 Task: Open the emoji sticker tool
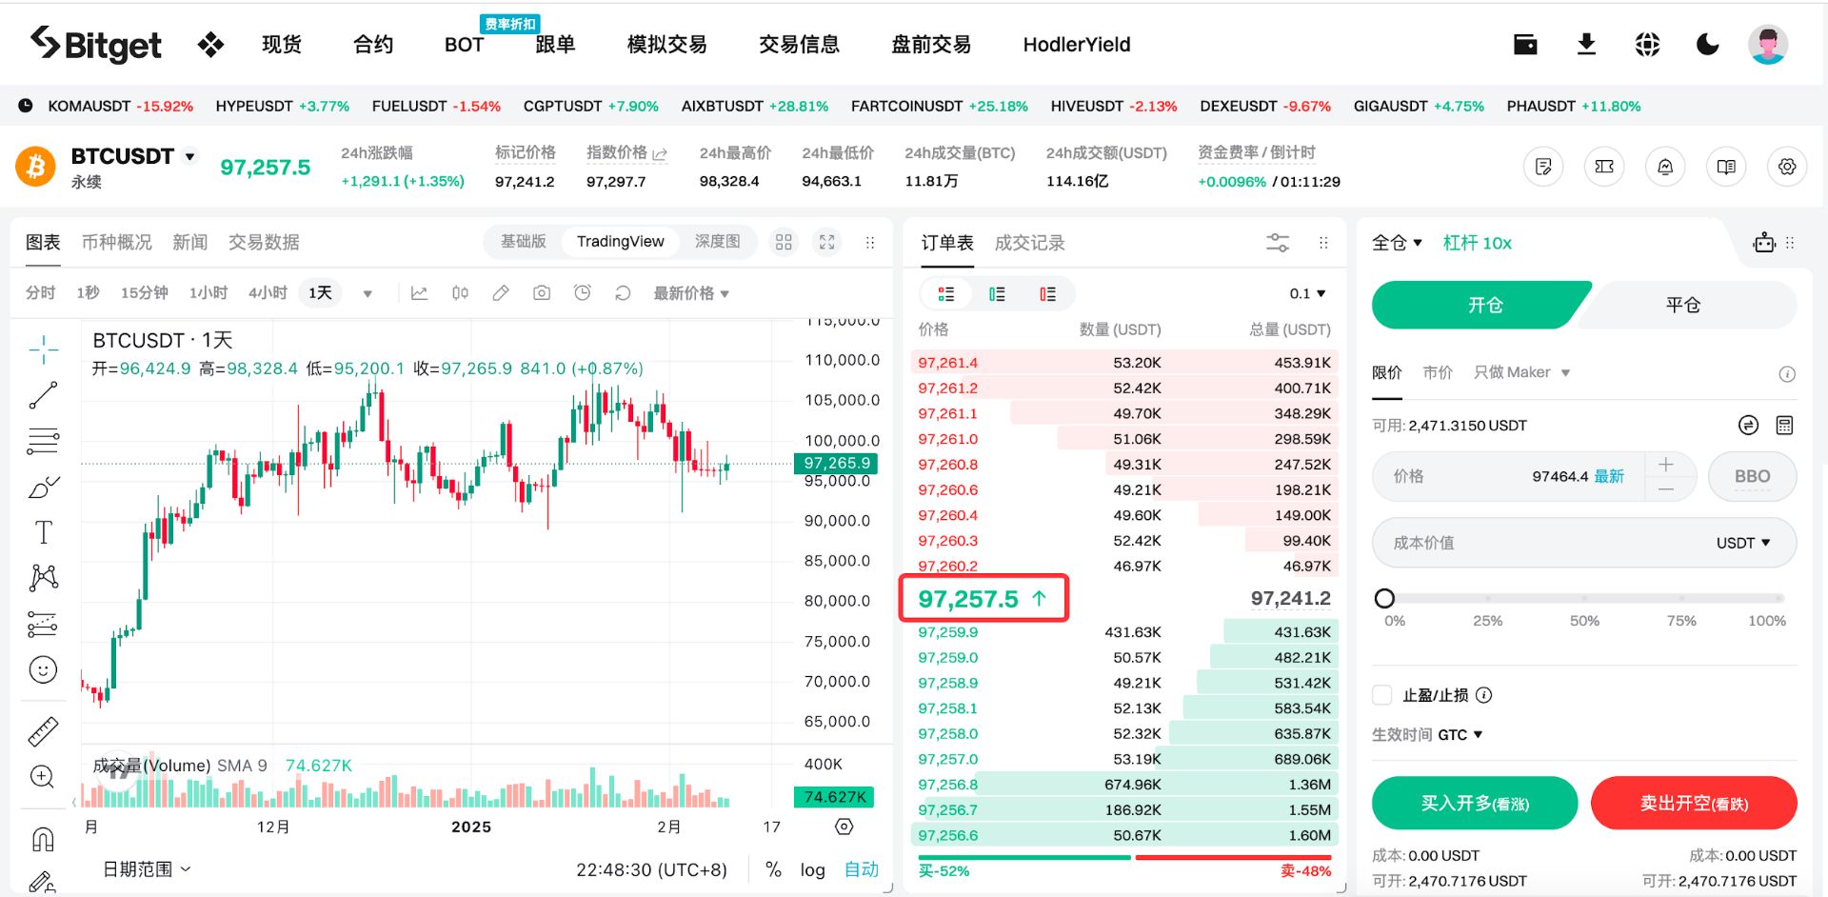(x=43, y=670)
